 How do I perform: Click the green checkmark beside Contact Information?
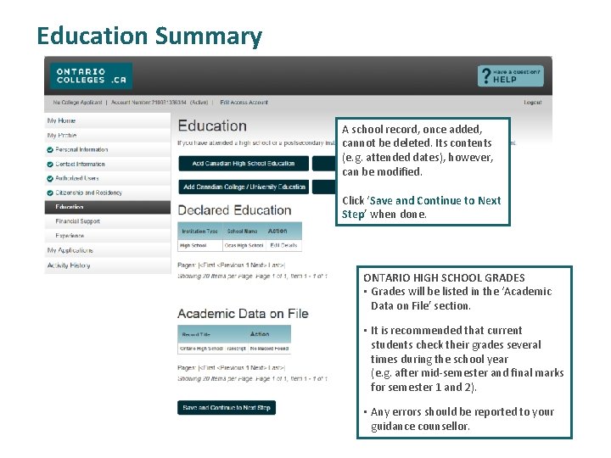pyautogui.click(x=50, y=165)
